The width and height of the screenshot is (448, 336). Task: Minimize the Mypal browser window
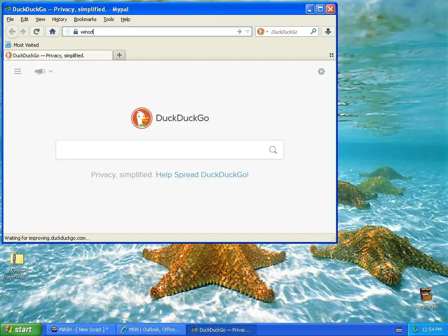[x=310, y=9]
